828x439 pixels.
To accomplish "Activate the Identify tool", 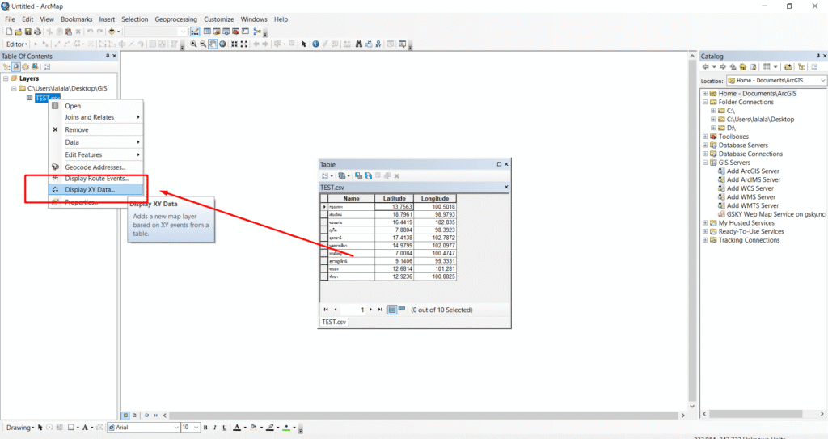I will click(x=315, y=44).
